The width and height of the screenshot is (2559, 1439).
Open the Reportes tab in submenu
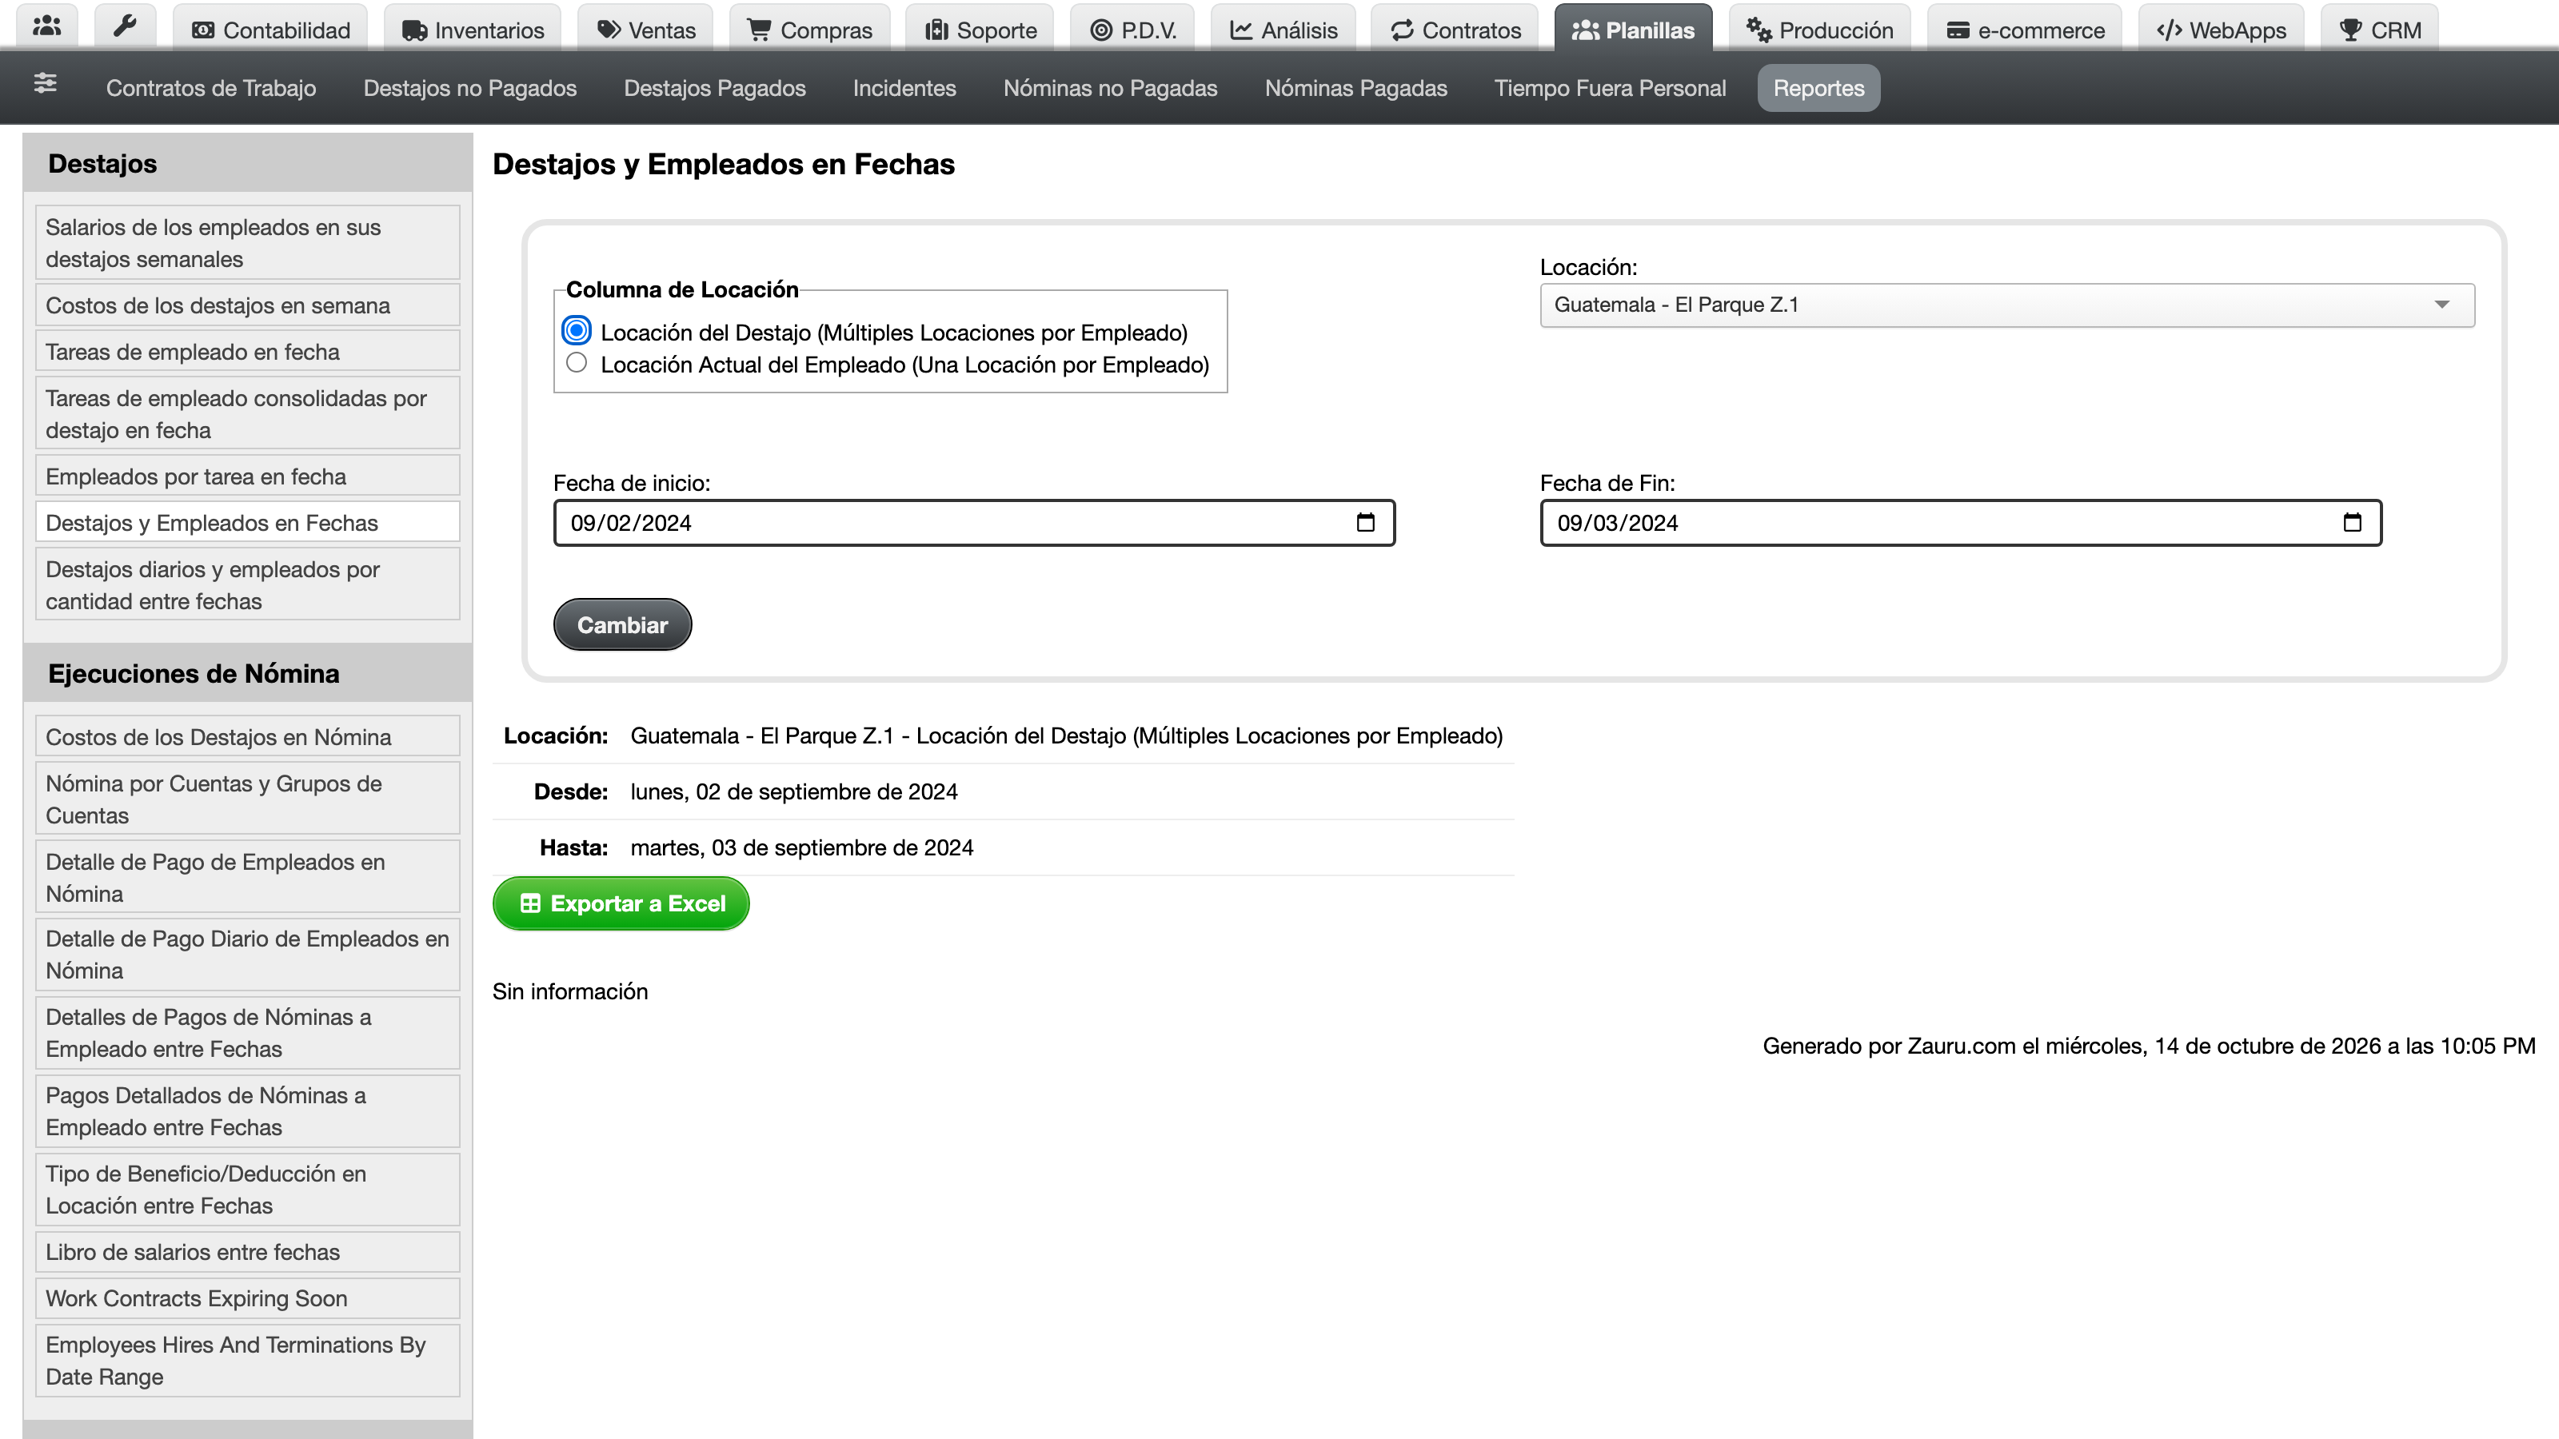click(x=1818, y=89)
